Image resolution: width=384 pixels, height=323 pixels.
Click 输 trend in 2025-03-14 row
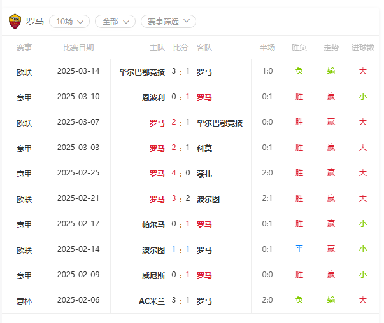[331, 71]
